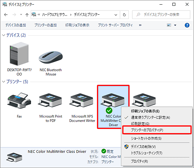Click NEC Color MultiWriter Class Driver title text
The image size is (194, 168).
coord(57,151)
